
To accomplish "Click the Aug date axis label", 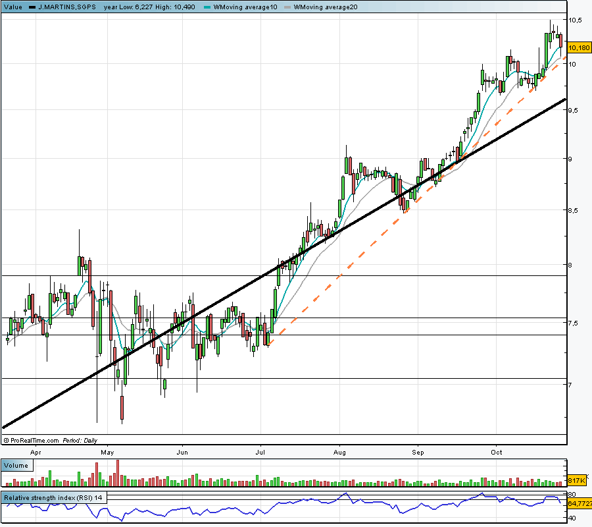I will pyautogui.click(x=339, y=453).
